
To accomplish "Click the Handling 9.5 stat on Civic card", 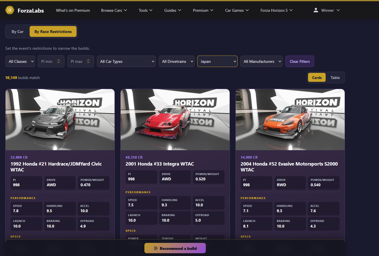I will [x=60, y=209].
